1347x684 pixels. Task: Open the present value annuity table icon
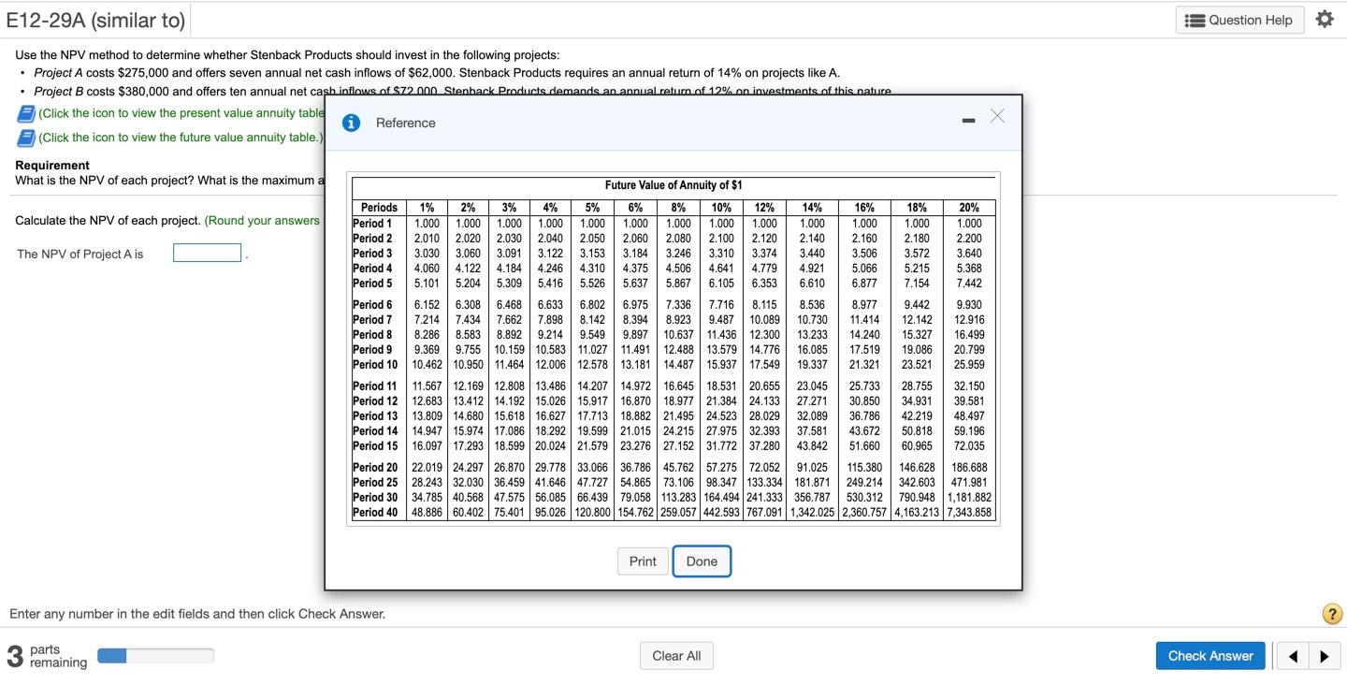[x=25, y=113]
